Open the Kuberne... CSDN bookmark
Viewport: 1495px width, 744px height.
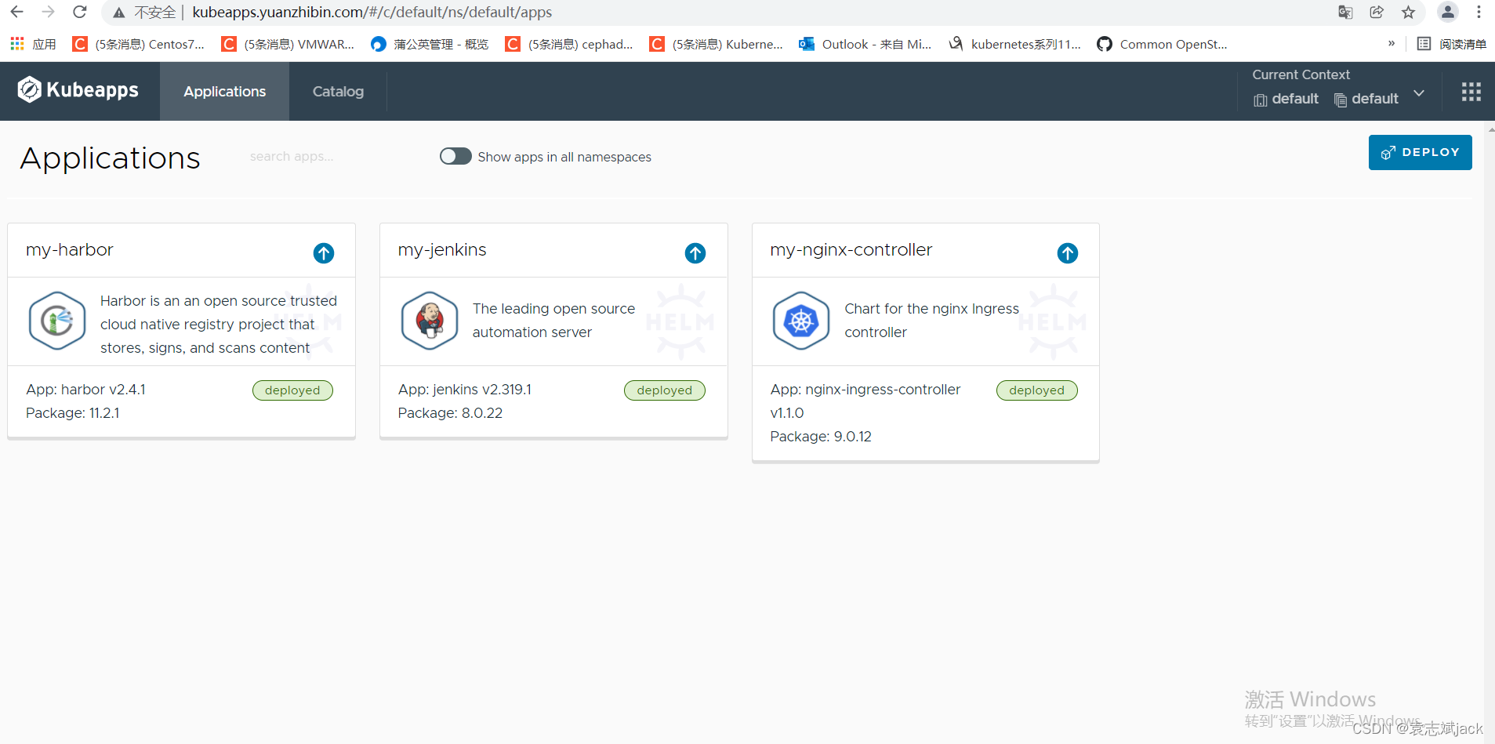tap(717, 44)
